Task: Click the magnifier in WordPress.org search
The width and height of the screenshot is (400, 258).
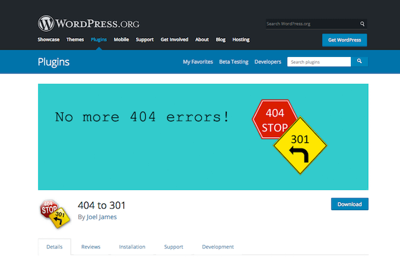Action: pyautogui.click(x=362, y=24)
